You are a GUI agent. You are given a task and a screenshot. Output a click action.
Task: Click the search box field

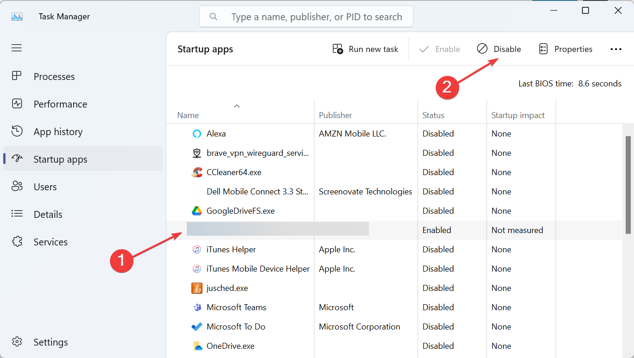tap(306, 17)
